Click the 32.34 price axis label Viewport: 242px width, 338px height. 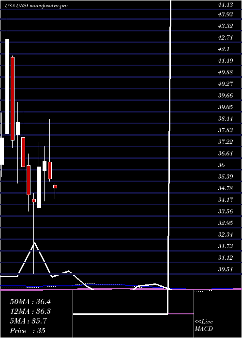tap(225, 235)
